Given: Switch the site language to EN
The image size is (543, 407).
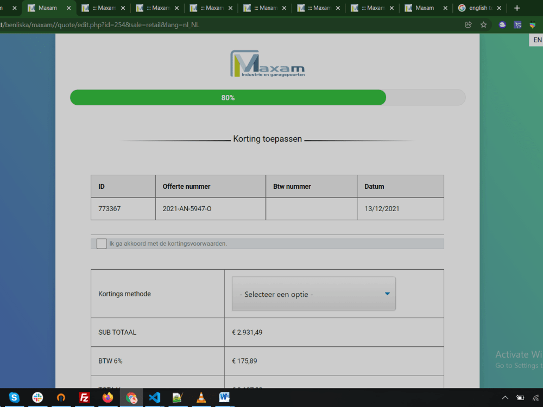Looking at the screenshot, I should [x=537, y=40].
